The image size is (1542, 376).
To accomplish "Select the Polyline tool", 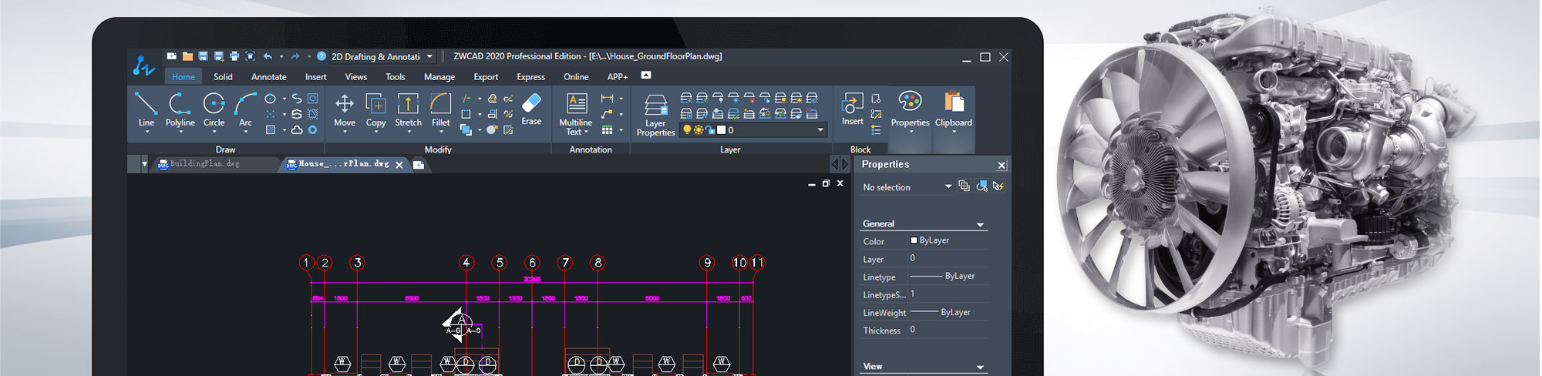I will pos(180,109).
